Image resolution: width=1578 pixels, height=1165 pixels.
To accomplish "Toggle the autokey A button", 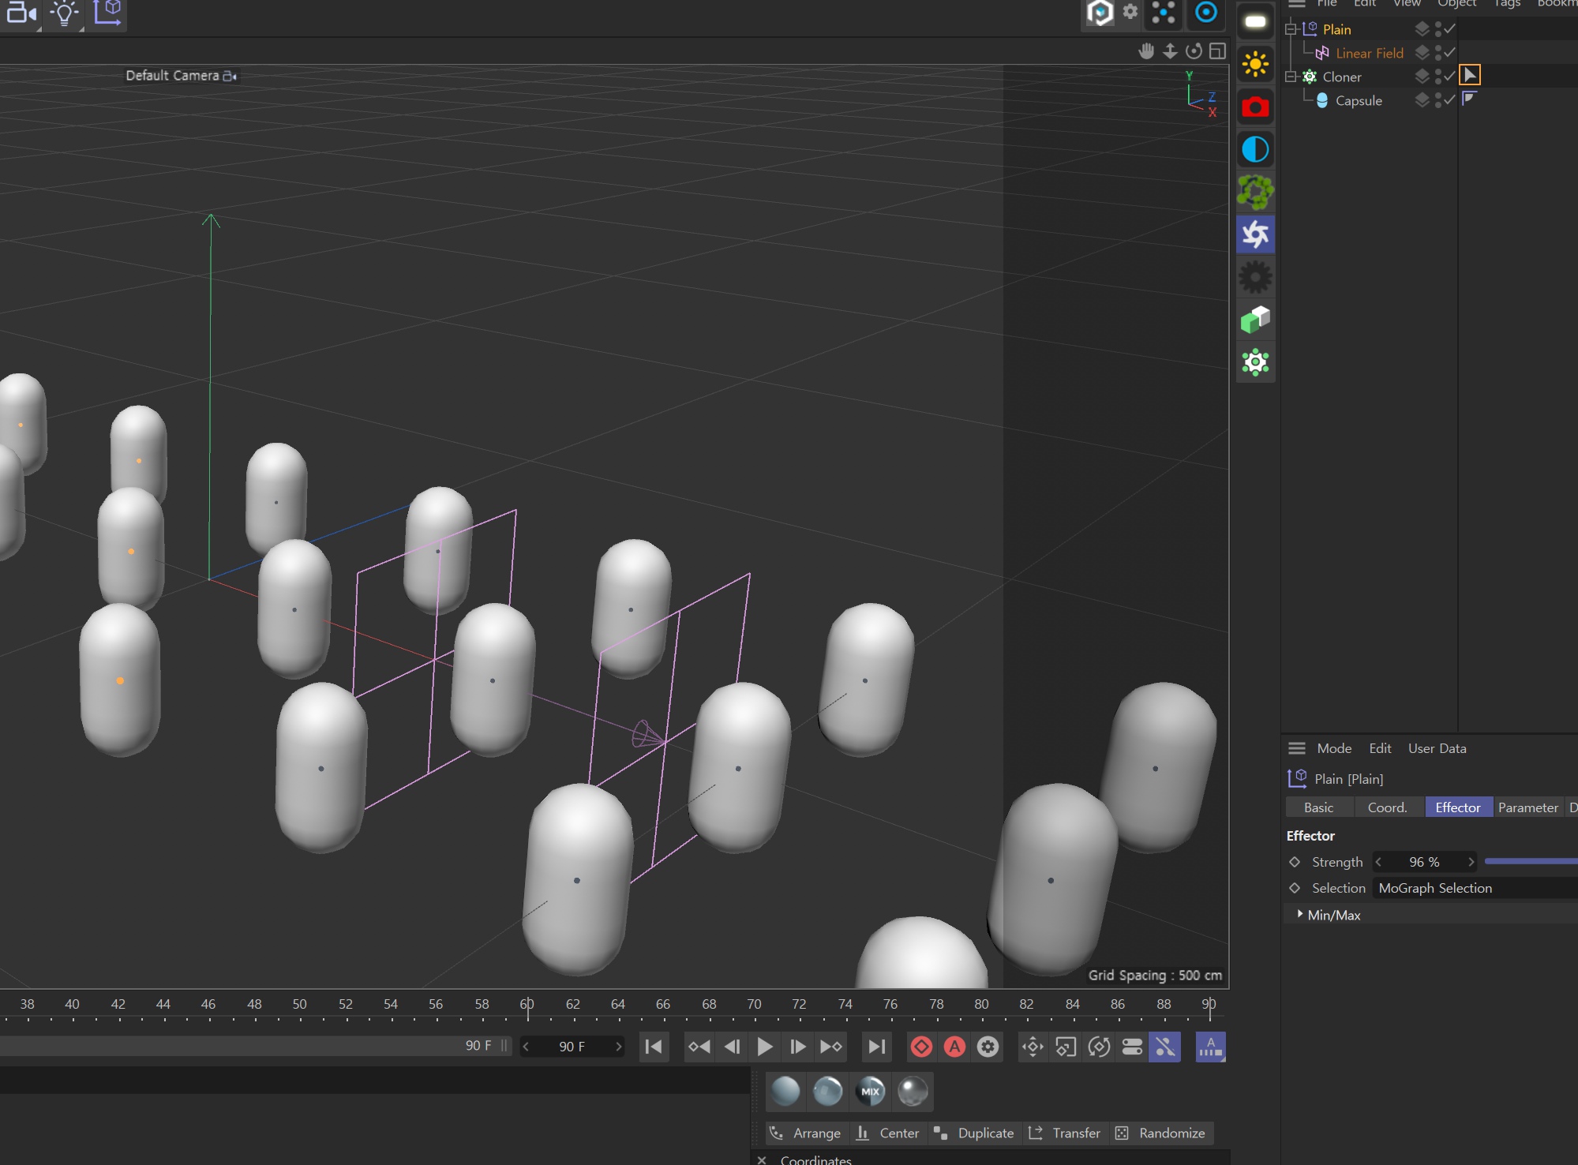I will click(954, 1047).
